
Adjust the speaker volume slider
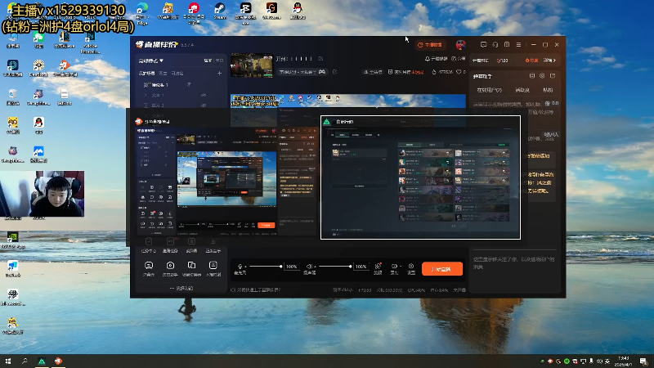pyautogui.click(x=334, y=267)
